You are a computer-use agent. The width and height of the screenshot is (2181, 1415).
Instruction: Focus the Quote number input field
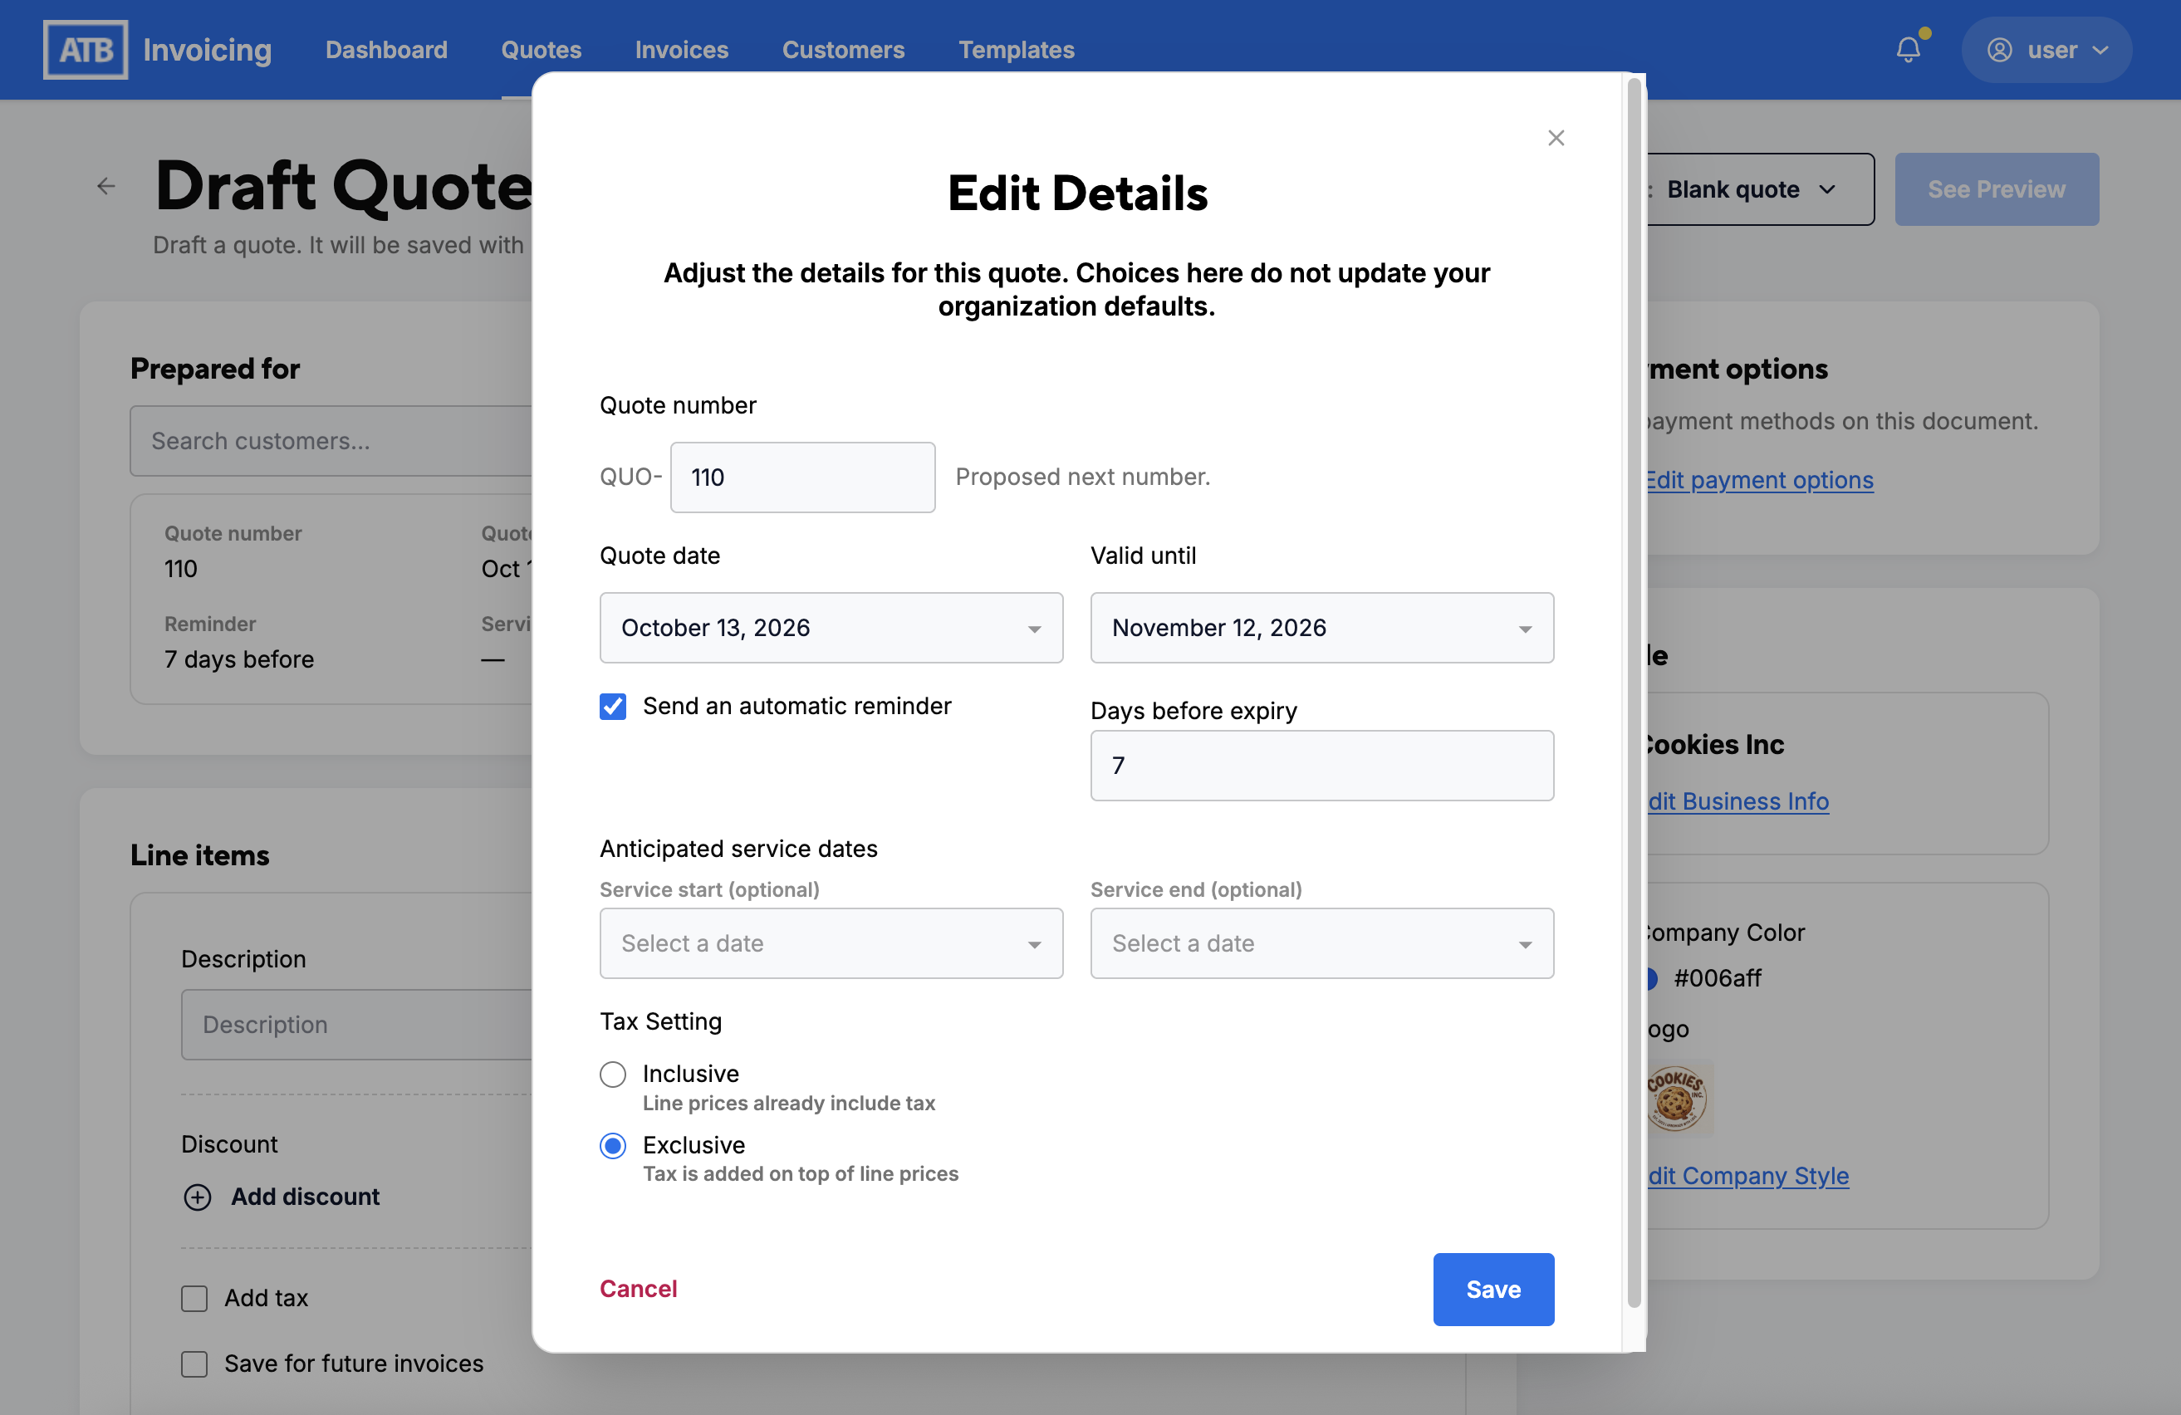(801, 477)
